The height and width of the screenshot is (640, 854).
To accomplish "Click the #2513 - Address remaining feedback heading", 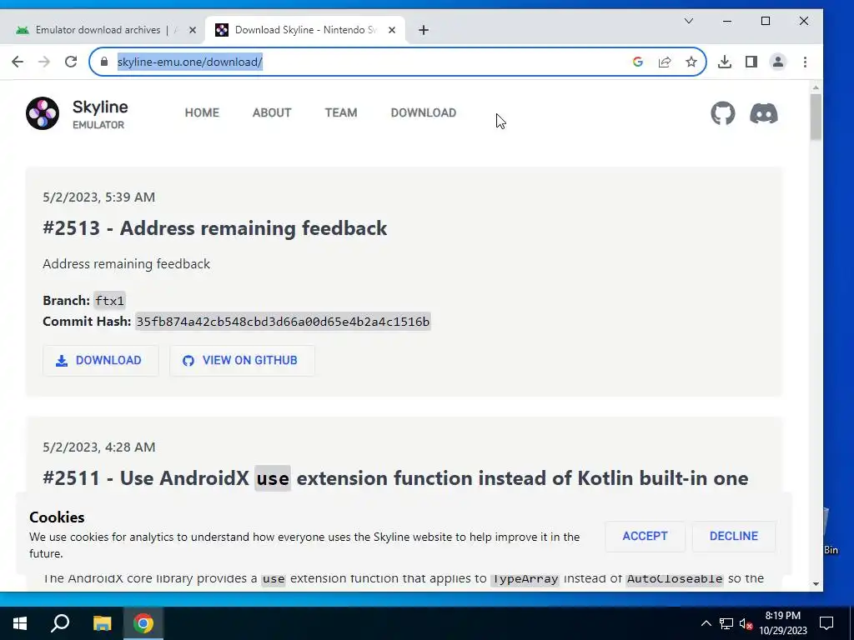I will coord(214,228).
